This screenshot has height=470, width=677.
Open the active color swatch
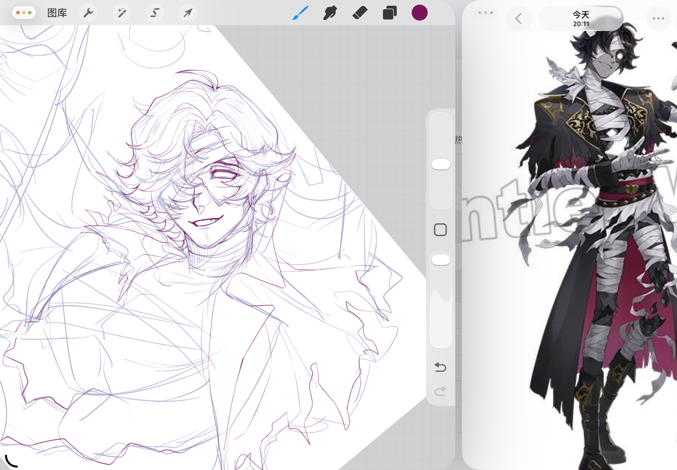[x=419, y=13]
